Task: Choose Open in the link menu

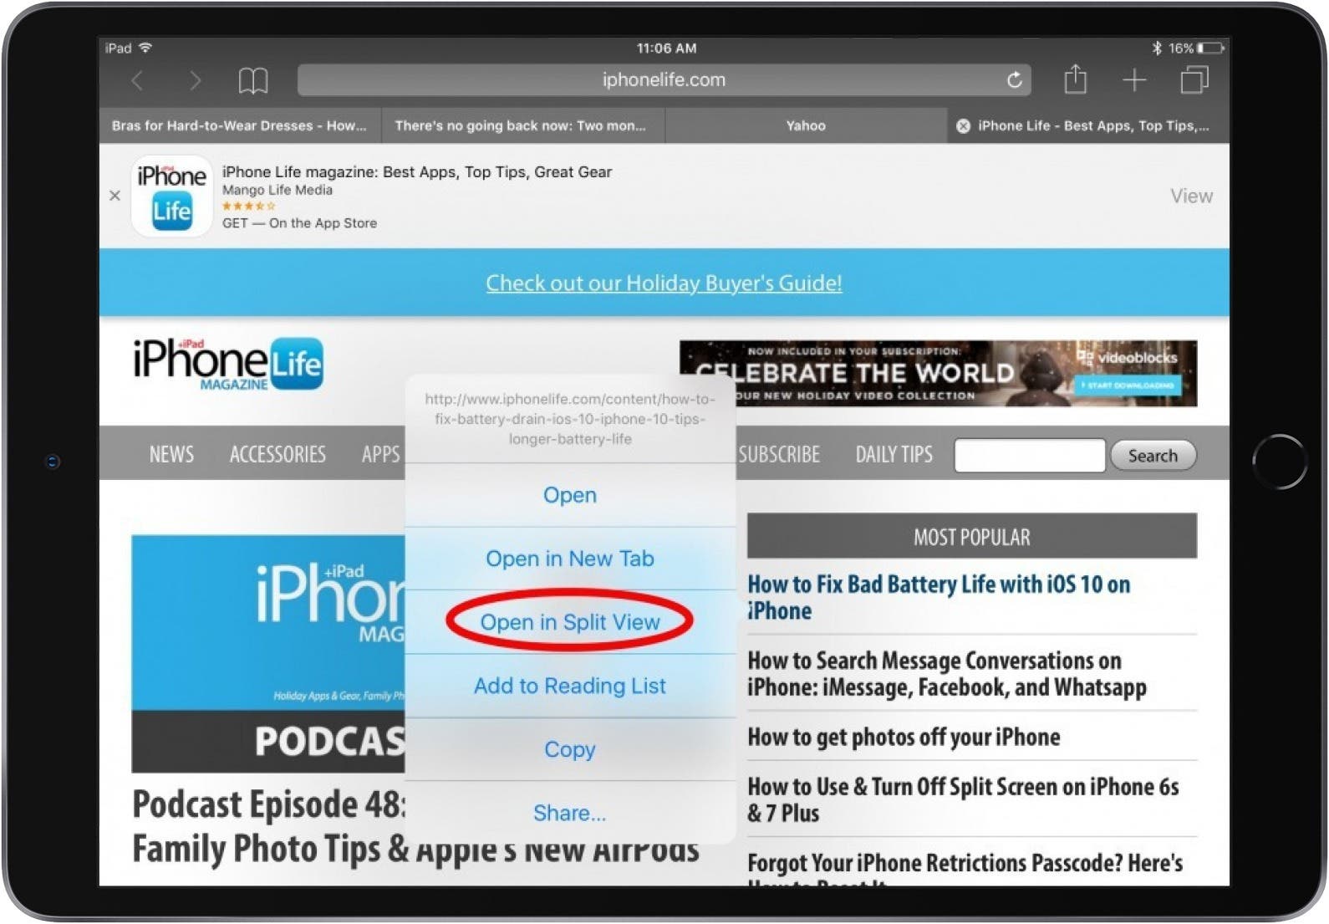Action: pos(570,495)
